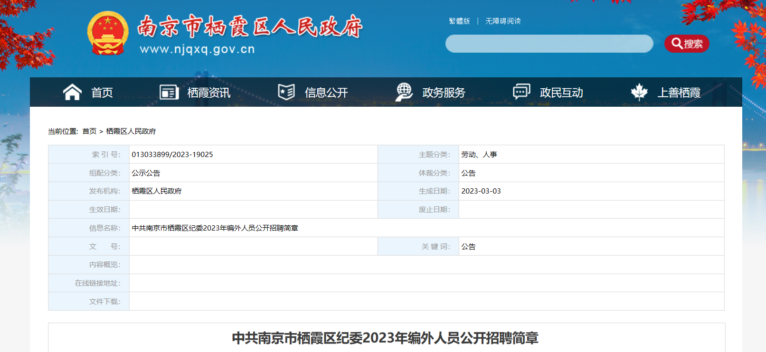Open the 政民互动 menu item

pos(561,93)
